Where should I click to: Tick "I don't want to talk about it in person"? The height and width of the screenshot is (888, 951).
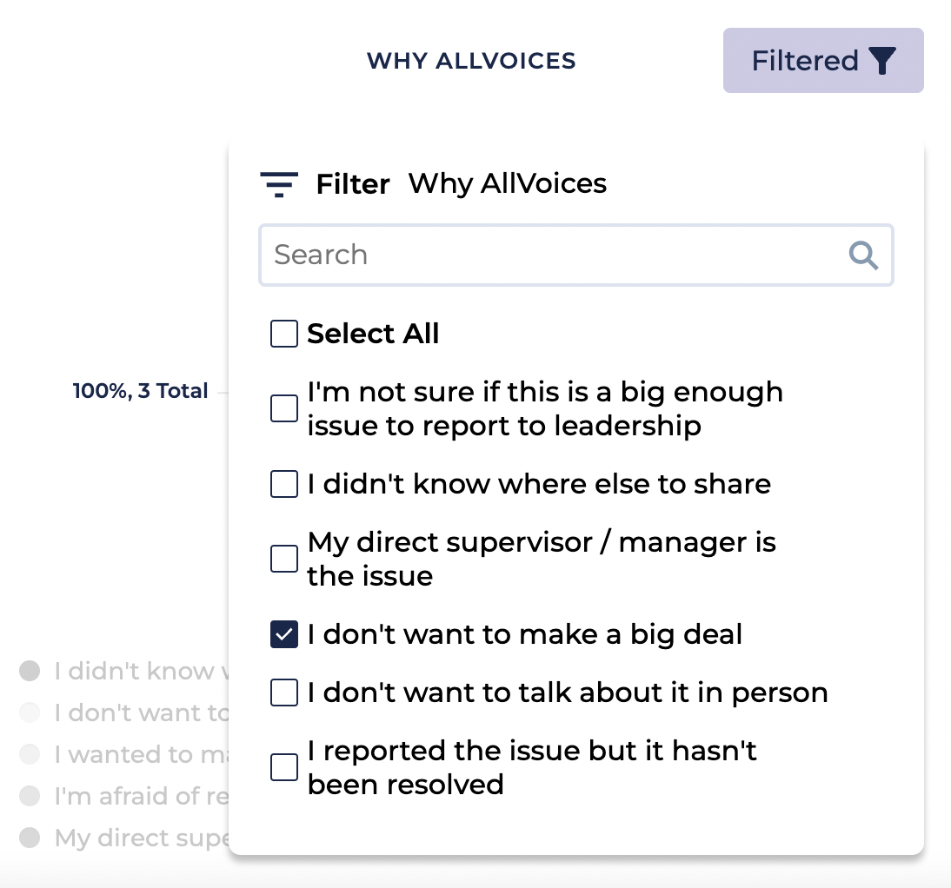[284, 693]
